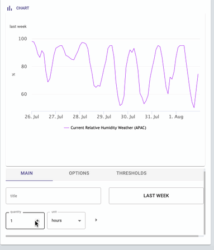Click the right arrow icon next to unit
The image size is (214, 250).
coord(96,220)
